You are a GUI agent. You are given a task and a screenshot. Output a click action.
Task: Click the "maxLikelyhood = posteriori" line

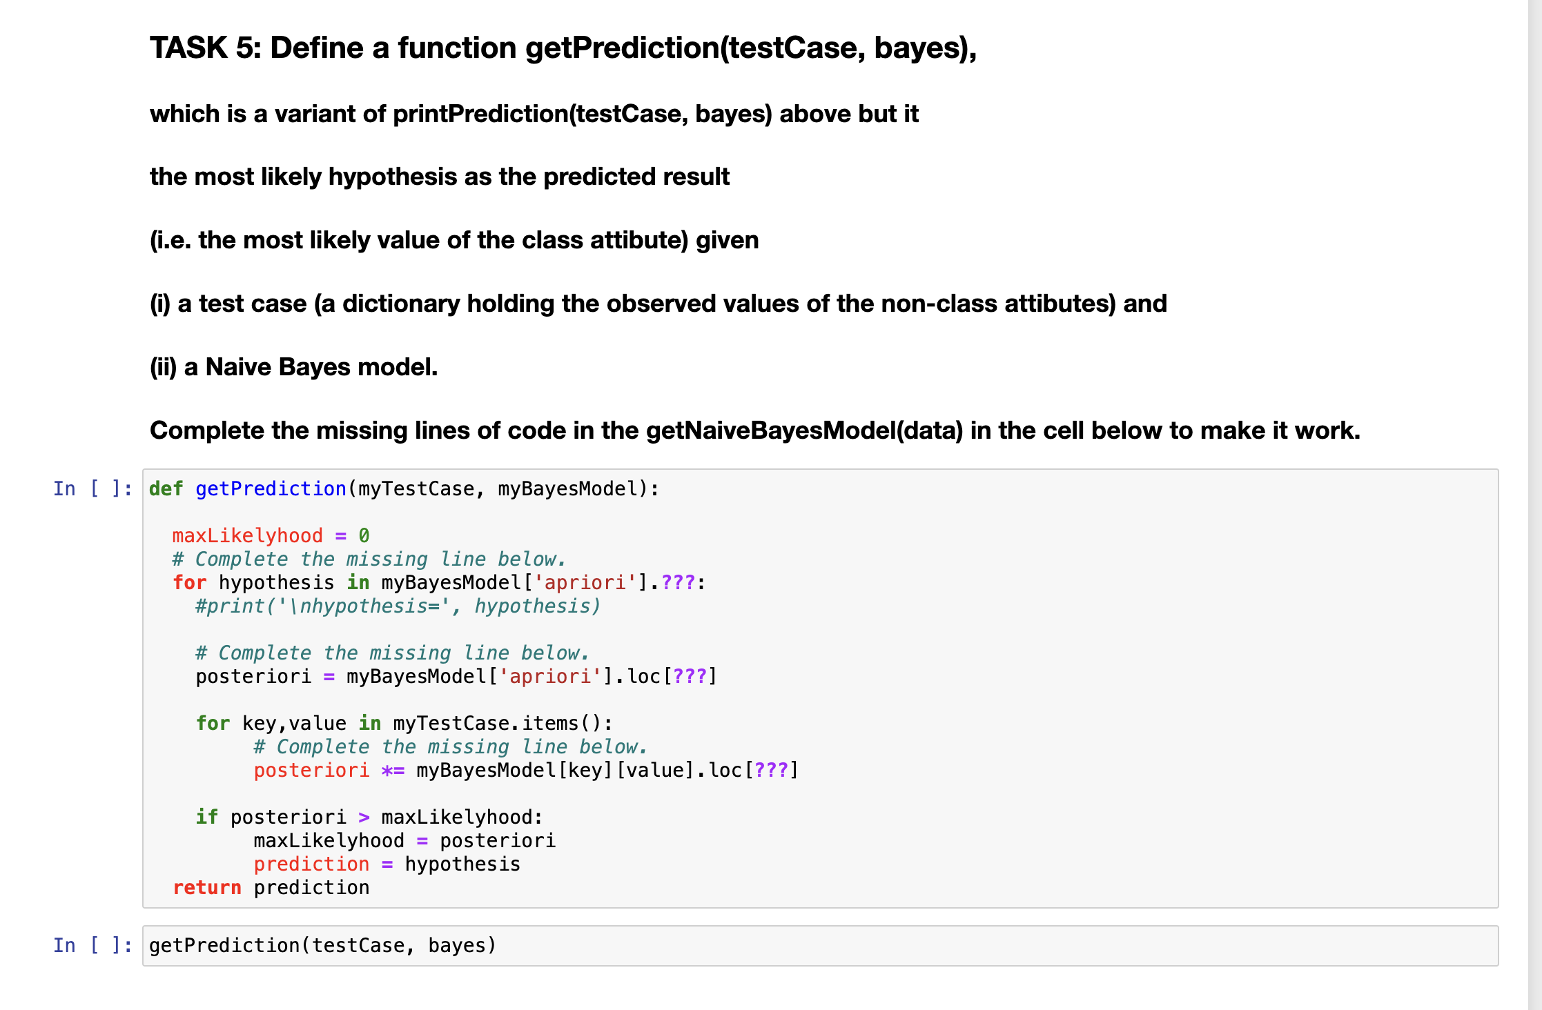pos(404,840)
